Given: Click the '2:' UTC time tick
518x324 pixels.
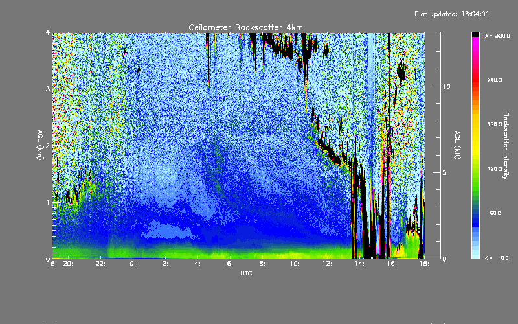Looking at the screenshot, I should (165, 264).
